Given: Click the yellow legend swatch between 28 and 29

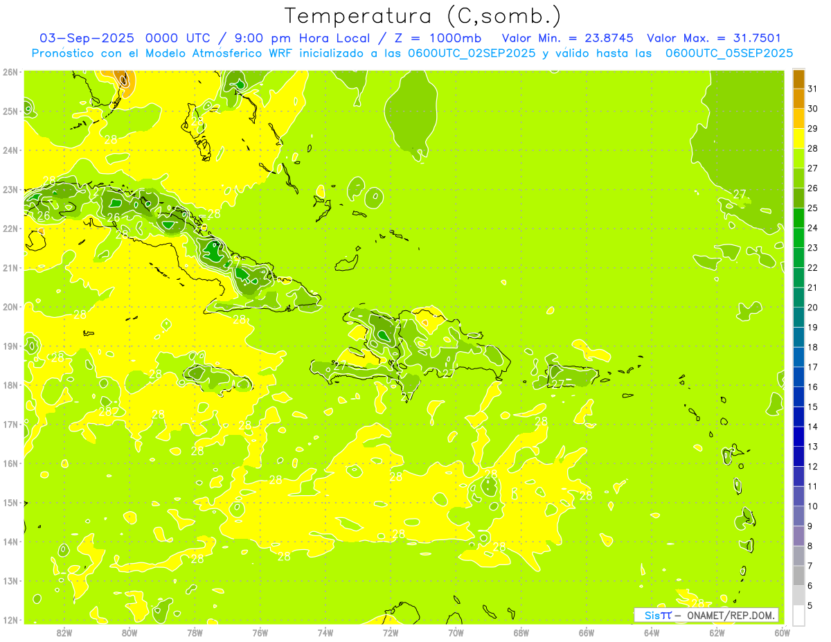Looking at the screenshot, I should coord(798,139).
